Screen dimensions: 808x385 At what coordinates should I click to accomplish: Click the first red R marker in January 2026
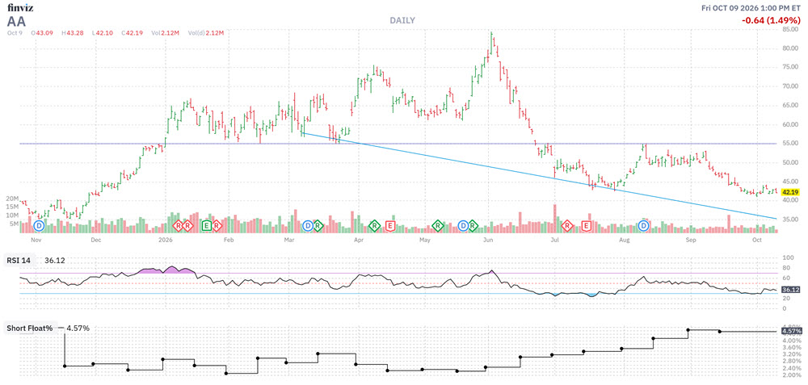click(178, 225)
